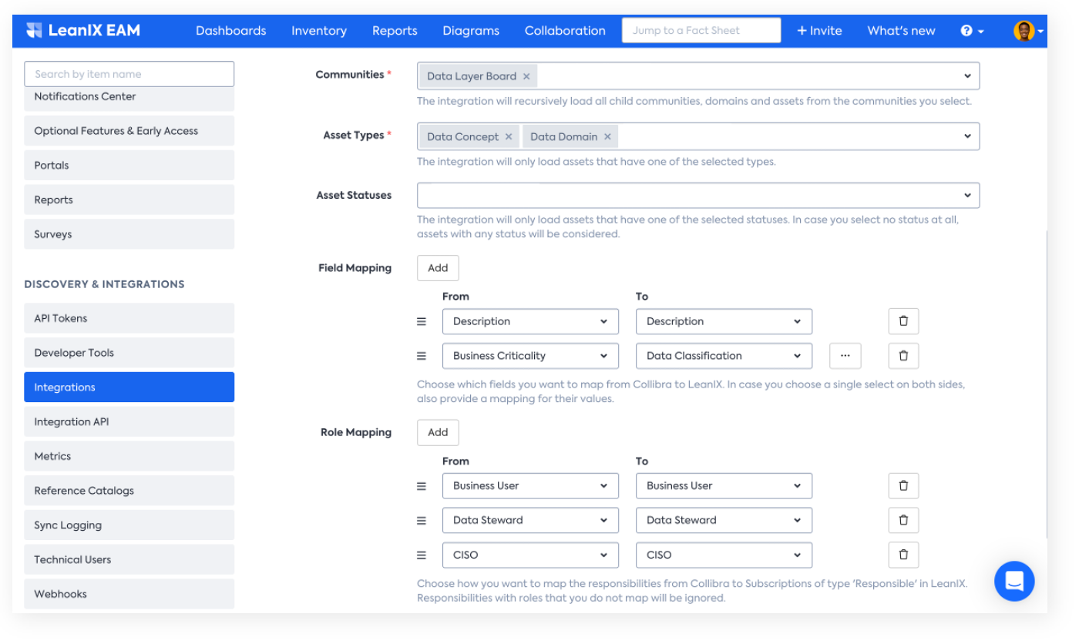Open the From Description field dropdown

tap(530, 321)
